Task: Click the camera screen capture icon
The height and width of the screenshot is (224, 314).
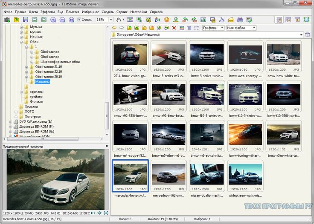Action: (x=7, y=20)
